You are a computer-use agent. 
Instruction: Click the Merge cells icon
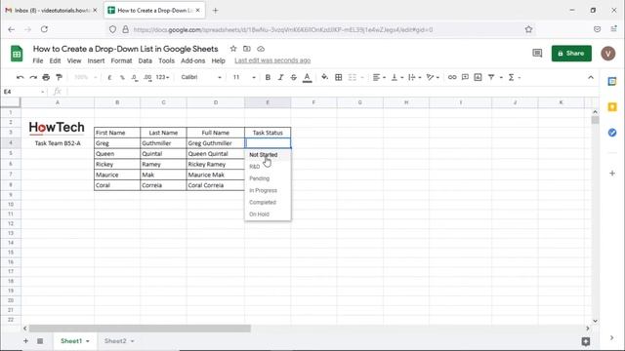tap(353, 77)
